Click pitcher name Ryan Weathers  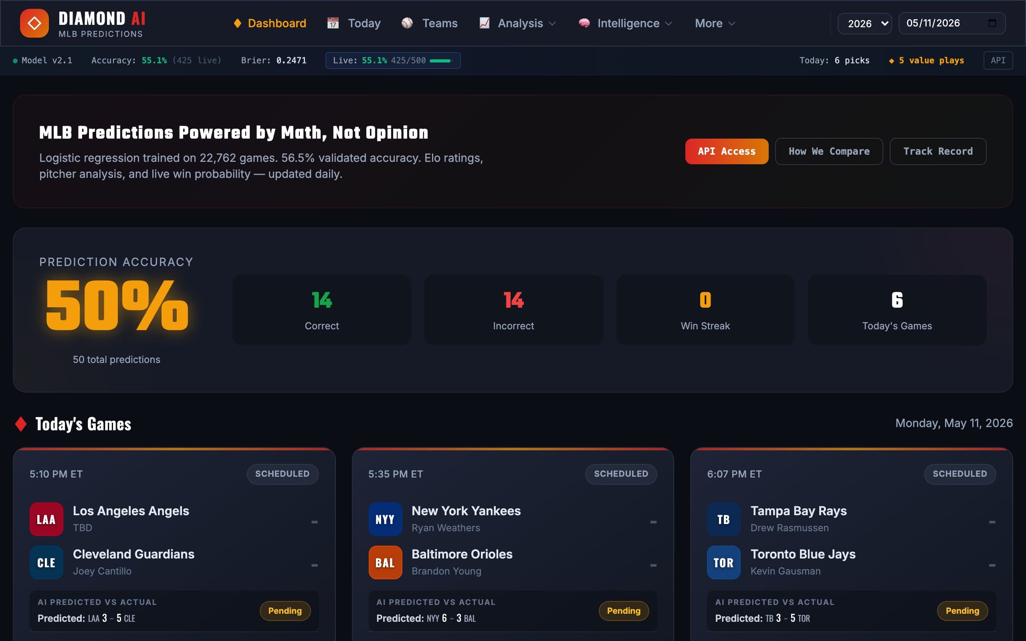pyautogui.click(x=446, y=528)
